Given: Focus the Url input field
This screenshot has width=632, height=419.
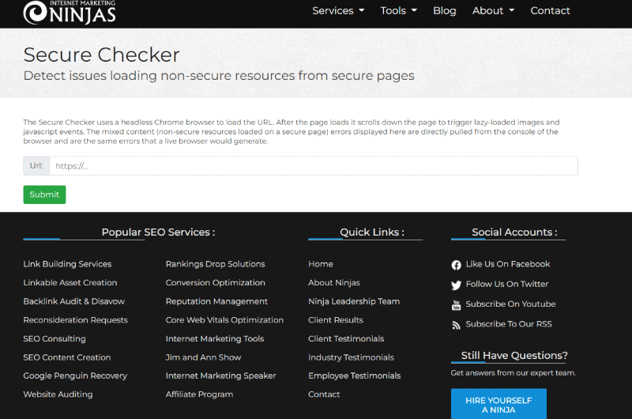Looking at the screenshot, I should (x=313, y=166).
